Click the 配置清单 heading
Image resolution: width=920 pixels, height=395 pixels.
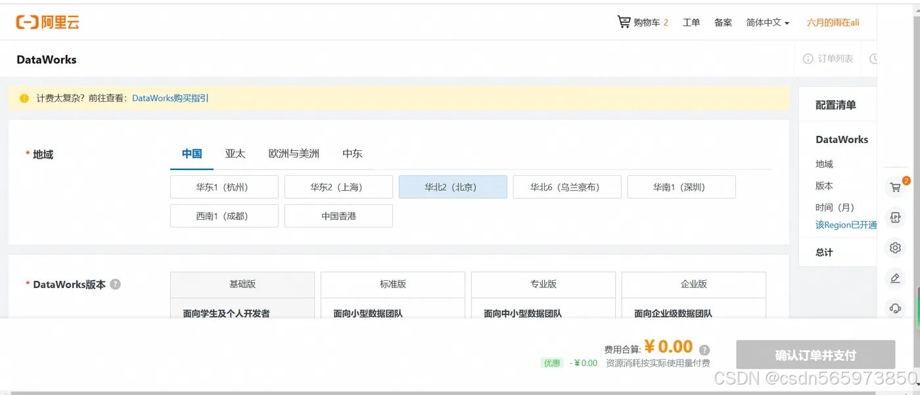[x=836, y=105]
